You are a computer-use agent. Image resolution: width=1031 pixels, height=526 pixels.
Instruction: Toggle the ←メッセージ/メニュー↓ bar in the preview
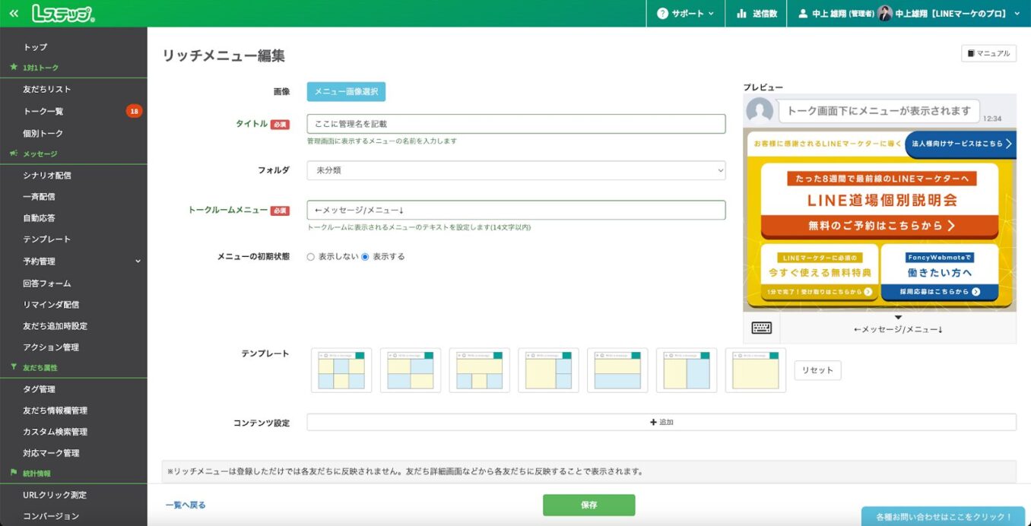point(897,327)
